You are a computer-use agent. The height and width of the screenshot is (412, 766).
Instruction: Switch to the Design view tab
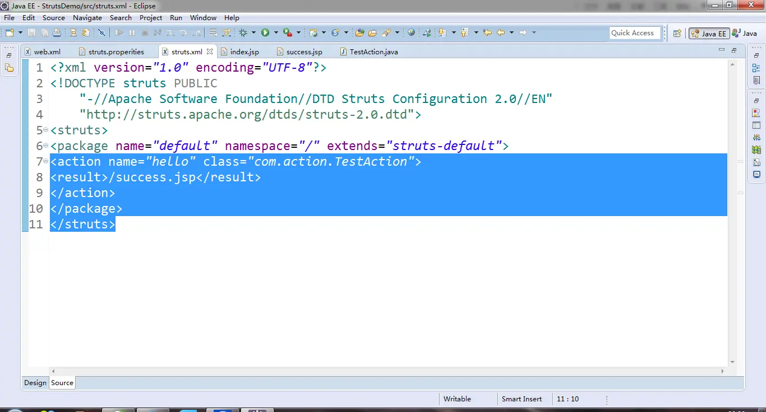click(35, 383)
